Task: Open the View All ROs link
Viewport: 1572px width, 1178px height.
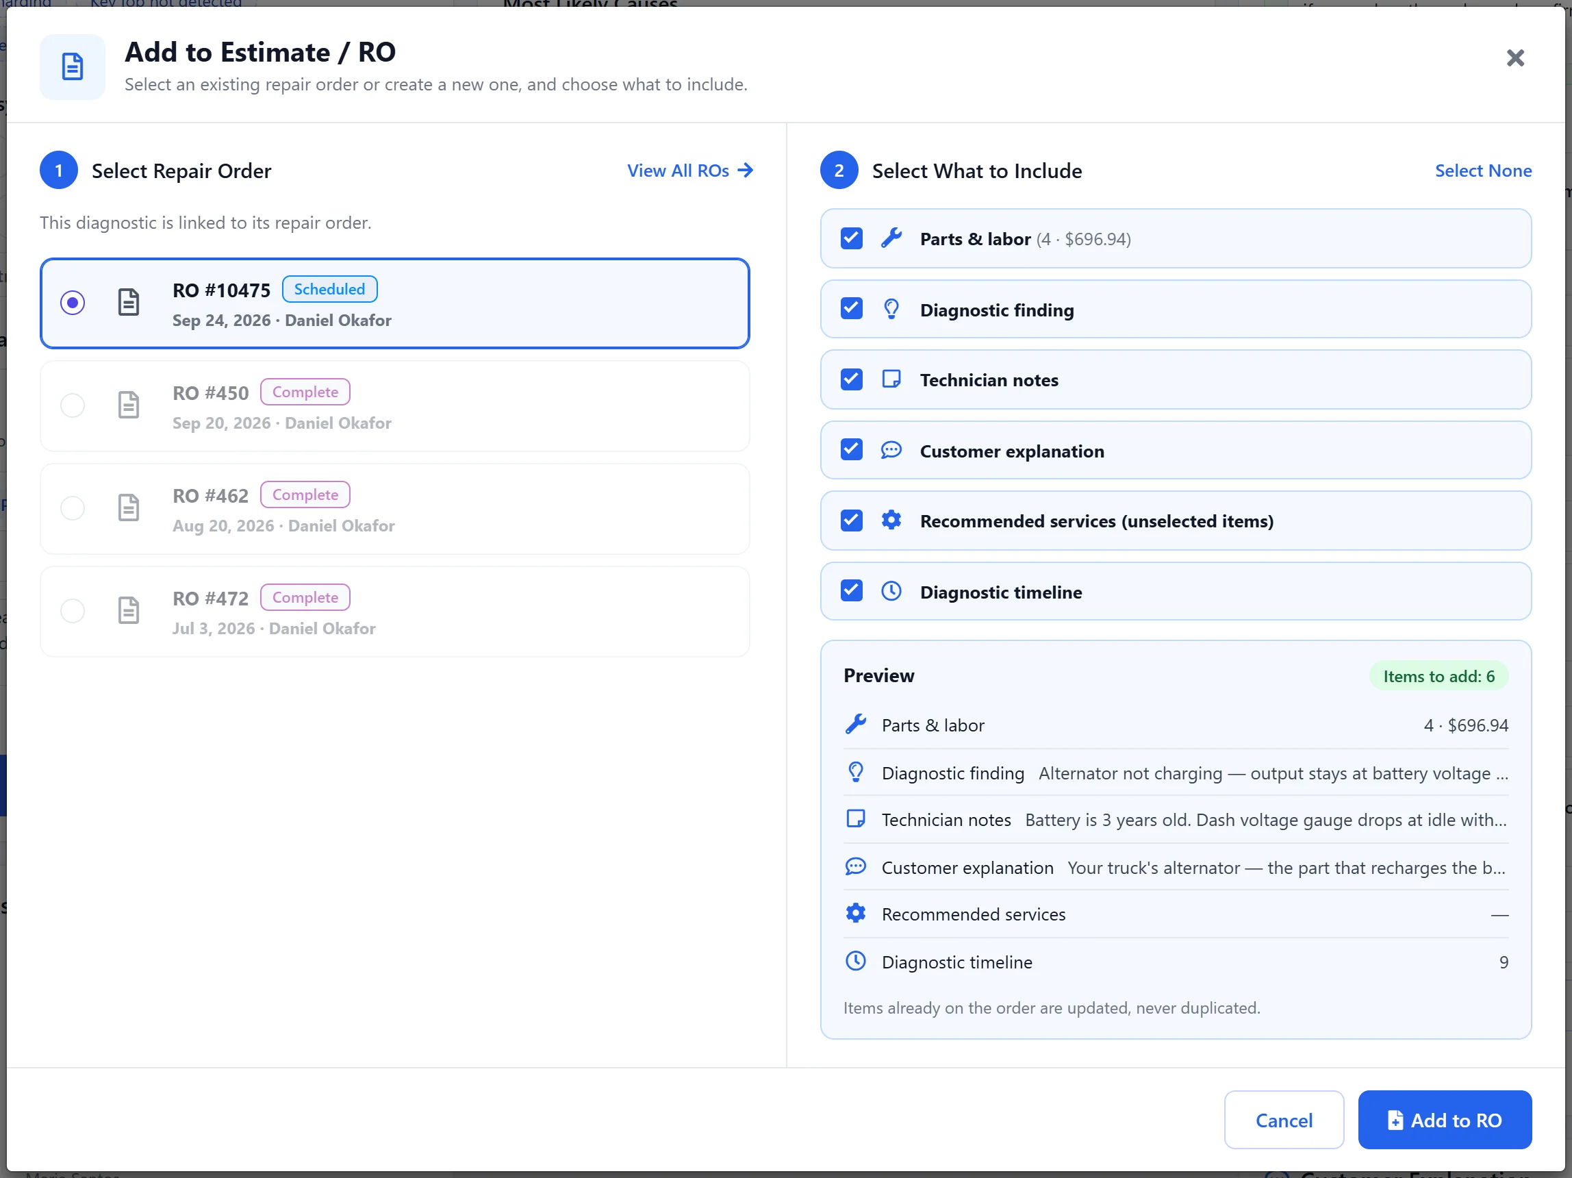Action: pos(689,170)
